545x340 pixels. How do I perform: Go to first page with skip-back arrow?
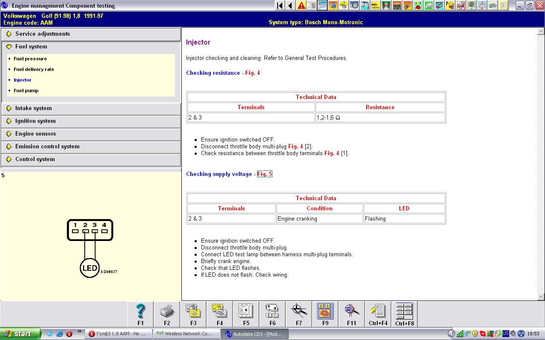[280, 6]
